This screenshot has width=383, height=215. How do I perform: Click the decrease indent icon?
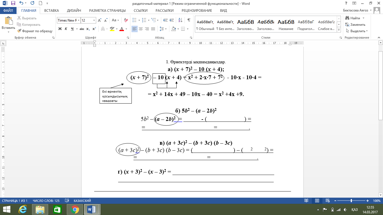point(165,20)
